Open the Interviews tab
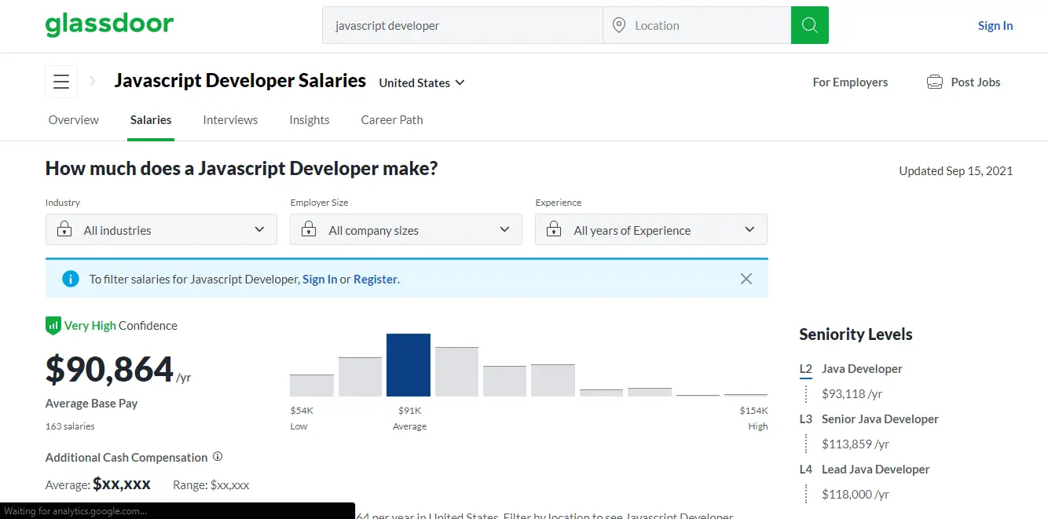 tap(230, 120)
